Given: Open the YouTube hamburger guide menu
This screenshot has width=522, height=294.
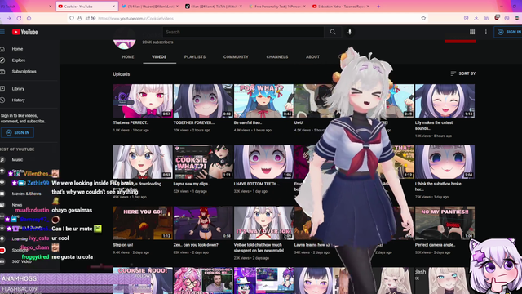Looking at the screenshot, I should (x=2, y=32).
